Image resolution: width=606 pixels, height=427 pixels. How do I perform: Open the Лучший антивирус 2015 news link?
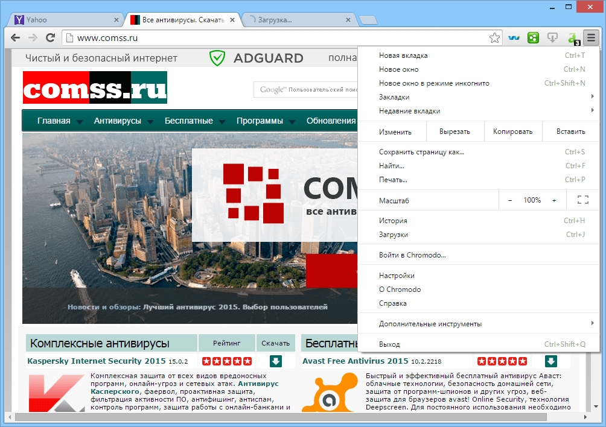click(x=235, y=307)
